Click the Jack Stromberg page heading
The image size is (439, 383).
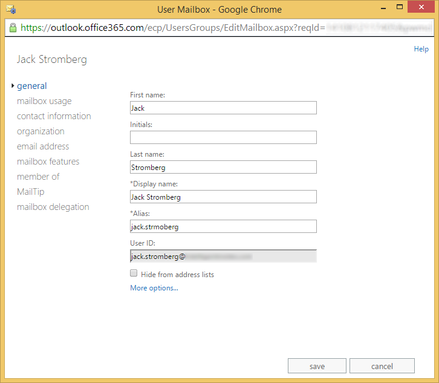pyautogui.click(x=52, y=59)
